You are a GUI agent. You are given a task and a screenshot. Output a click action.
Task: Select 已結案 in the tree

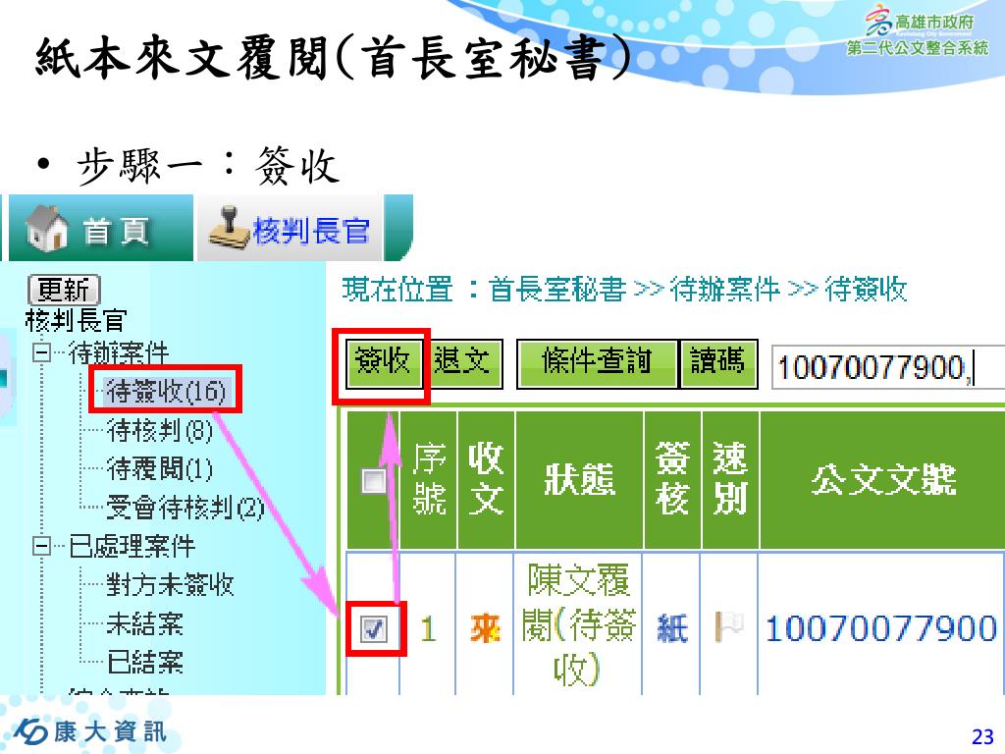[145, 661]
